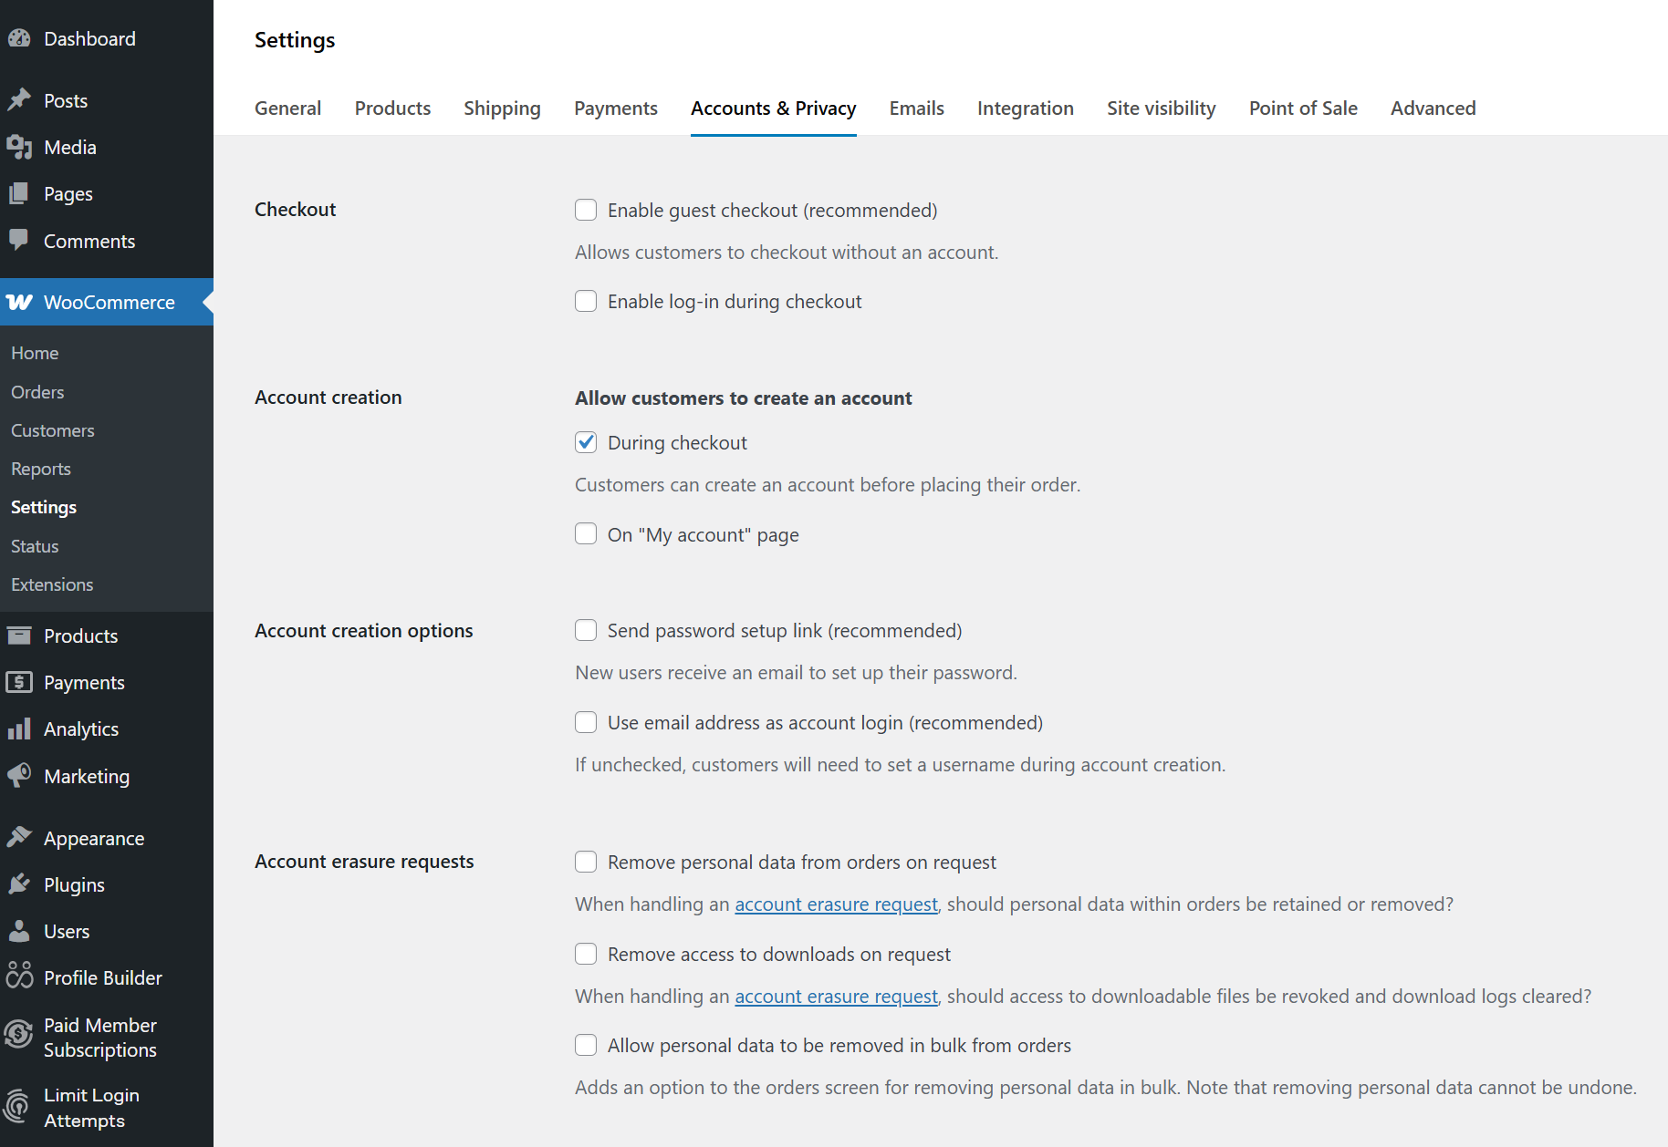Open Extensions in WooCommerce submenu
The height and width of the screenshot is (1147, 1668).
pyautogui.click(x=52, y=584)
